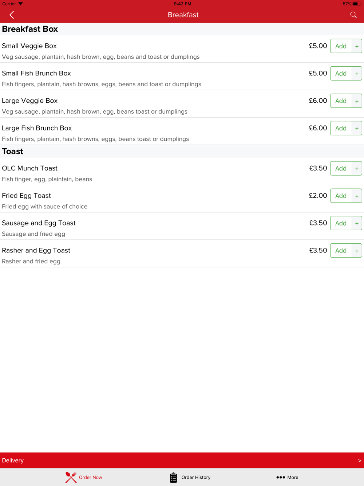The image size is (364, 486).
Task: Open the Order History clipboard icon
Action: [x=173, y=477]
